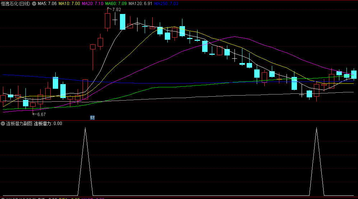The image size is (358, 199).
Task: Expand the 连板潜力副图 indicator dropdown
Action: [x=3, y=123]
